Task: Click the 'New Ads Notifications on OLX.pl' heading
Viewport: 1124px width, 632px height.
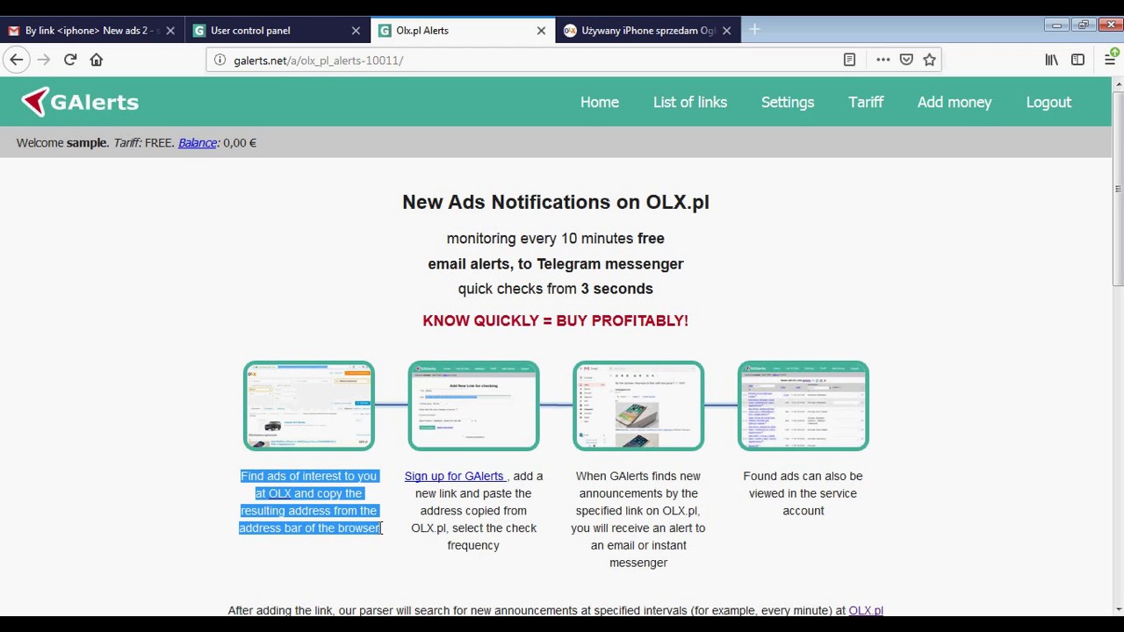Action: (x=556, y=202)
